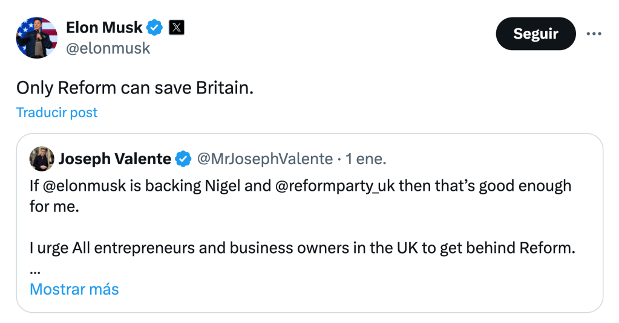Viewport: 619px width, 323px height.
Task: Click Elon Musk's profile avatar
Action: [x=36, y=37]
